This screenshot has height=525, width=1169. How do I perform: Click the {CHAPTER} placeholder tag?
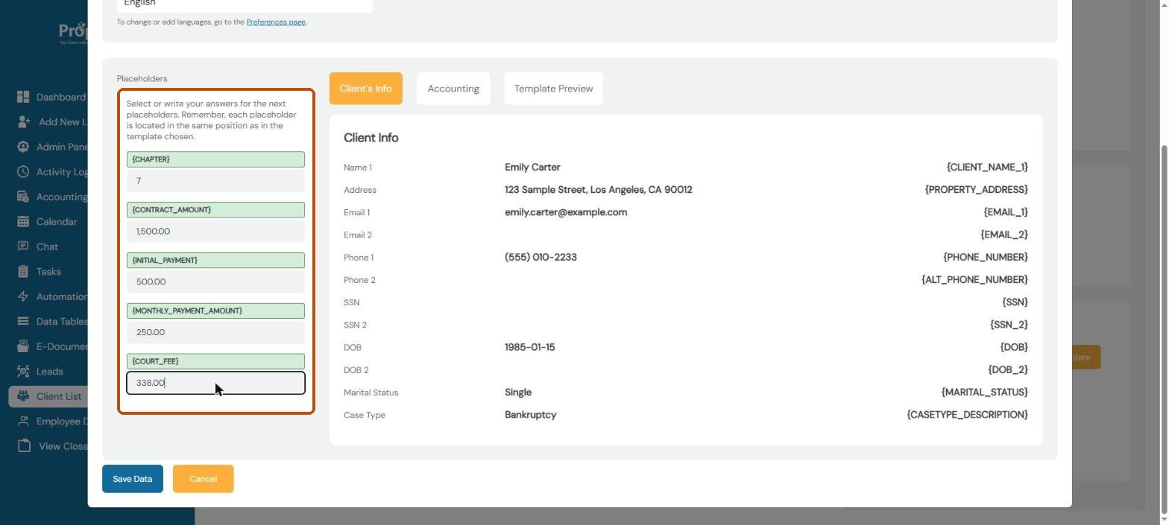(x=215, y=159)
